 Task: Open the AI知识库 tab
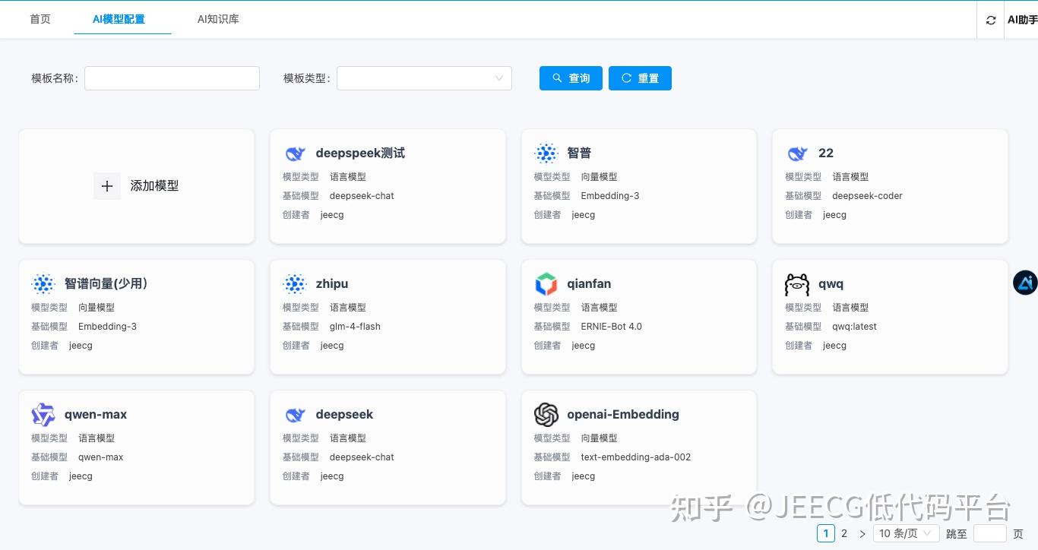click(218, 19)
